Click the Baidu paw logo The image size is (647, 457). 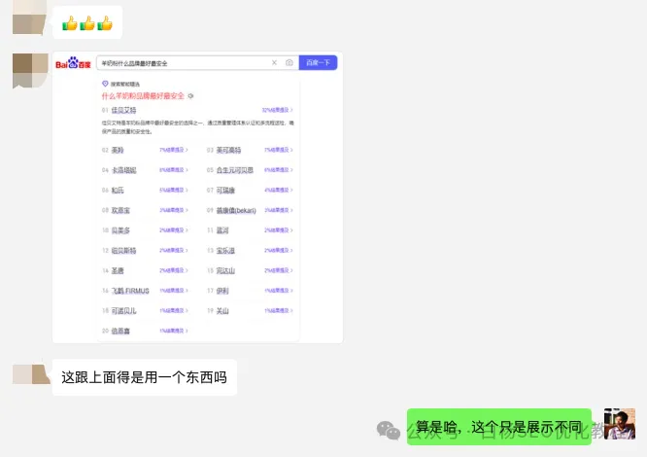click(73, 63)
